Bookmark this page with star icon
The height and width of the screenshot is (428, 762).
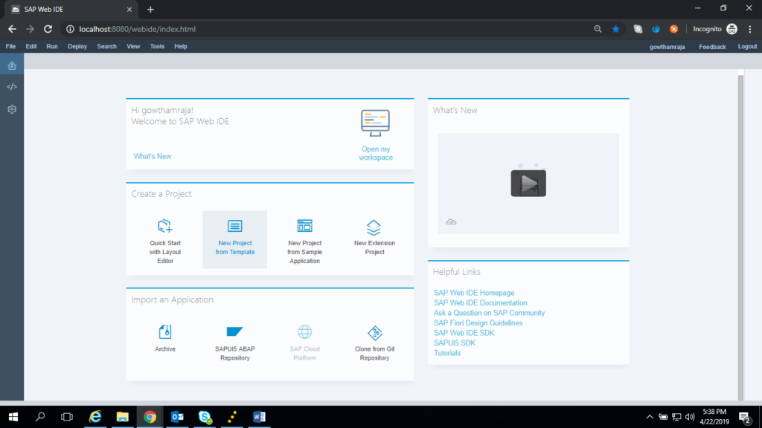[615, 29]
